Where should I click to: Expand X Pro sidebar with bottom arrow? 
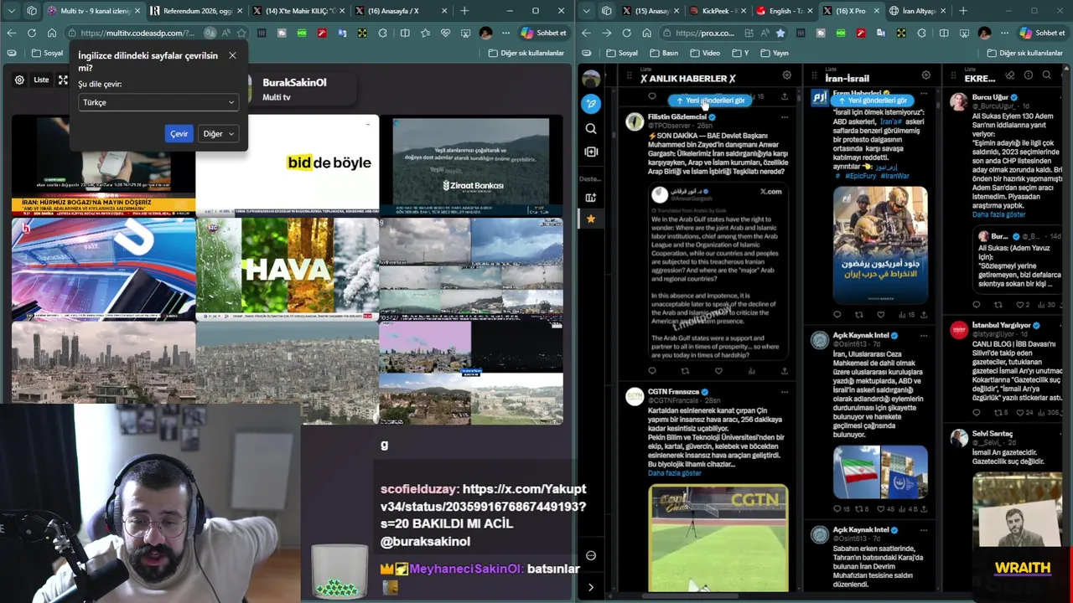click(x=591, y=587)
